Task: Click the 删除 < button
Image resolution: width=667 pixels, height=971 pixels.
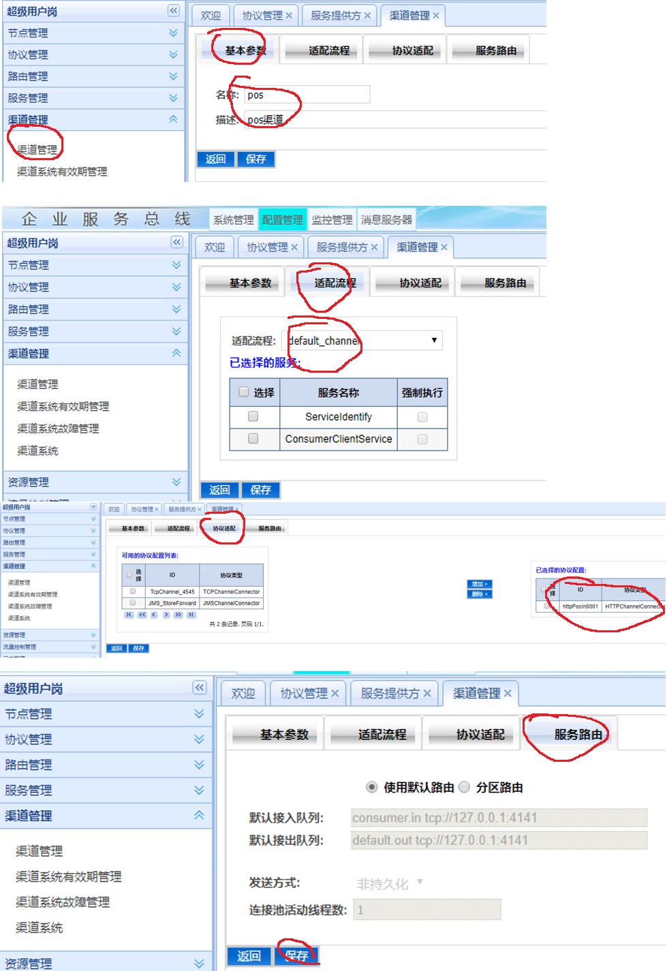Action: (x=480, y=594)
